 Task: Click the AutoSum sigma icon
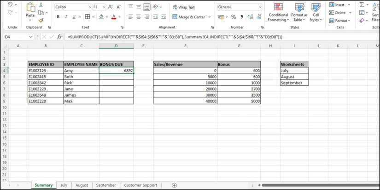[x=362, y=5]
